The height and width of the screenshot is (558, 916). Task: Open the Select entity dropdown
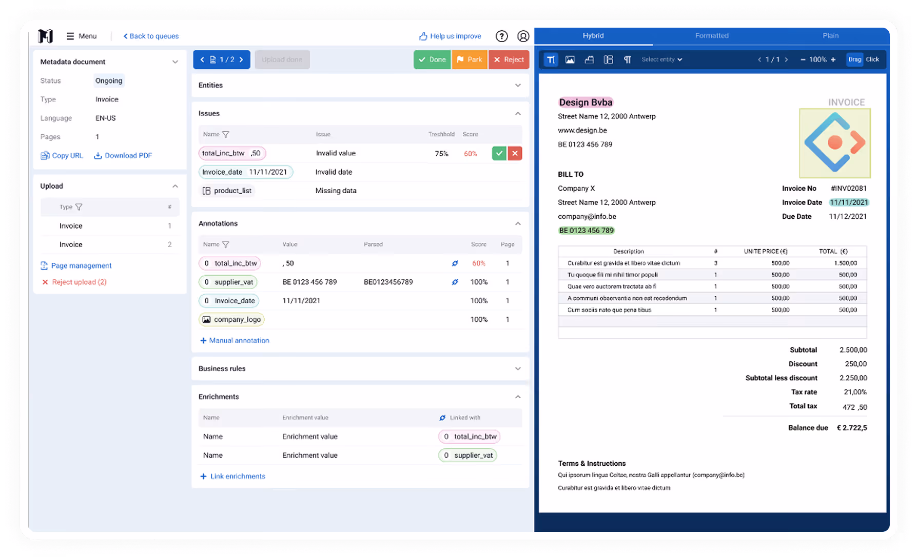pos(661,59)
